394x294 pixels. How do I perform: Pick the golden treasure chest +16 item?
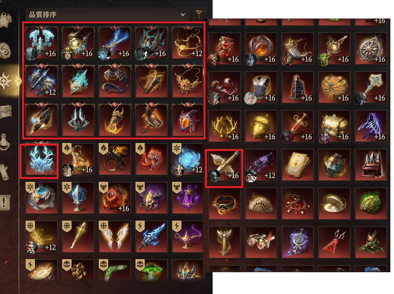334,127
